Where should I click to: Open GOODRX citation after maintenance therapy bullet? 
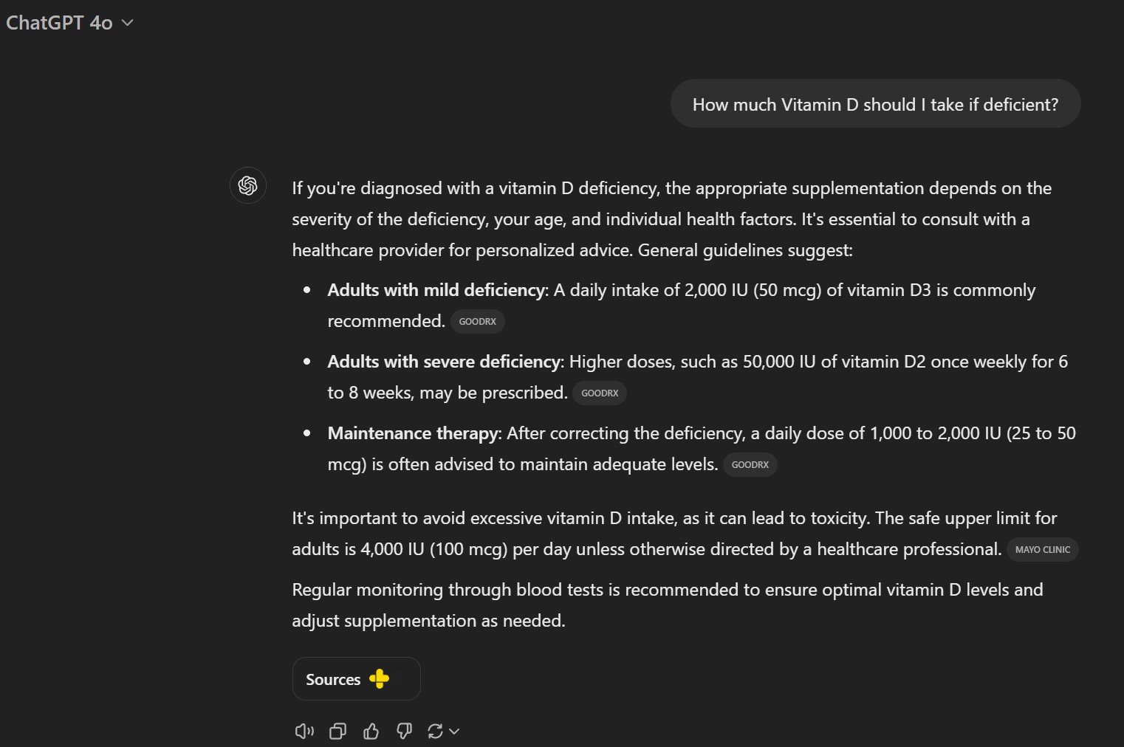click(750, 465)
